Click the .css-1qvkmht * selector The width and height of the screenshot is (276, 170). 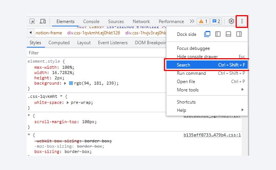click(x=45, y=97)
